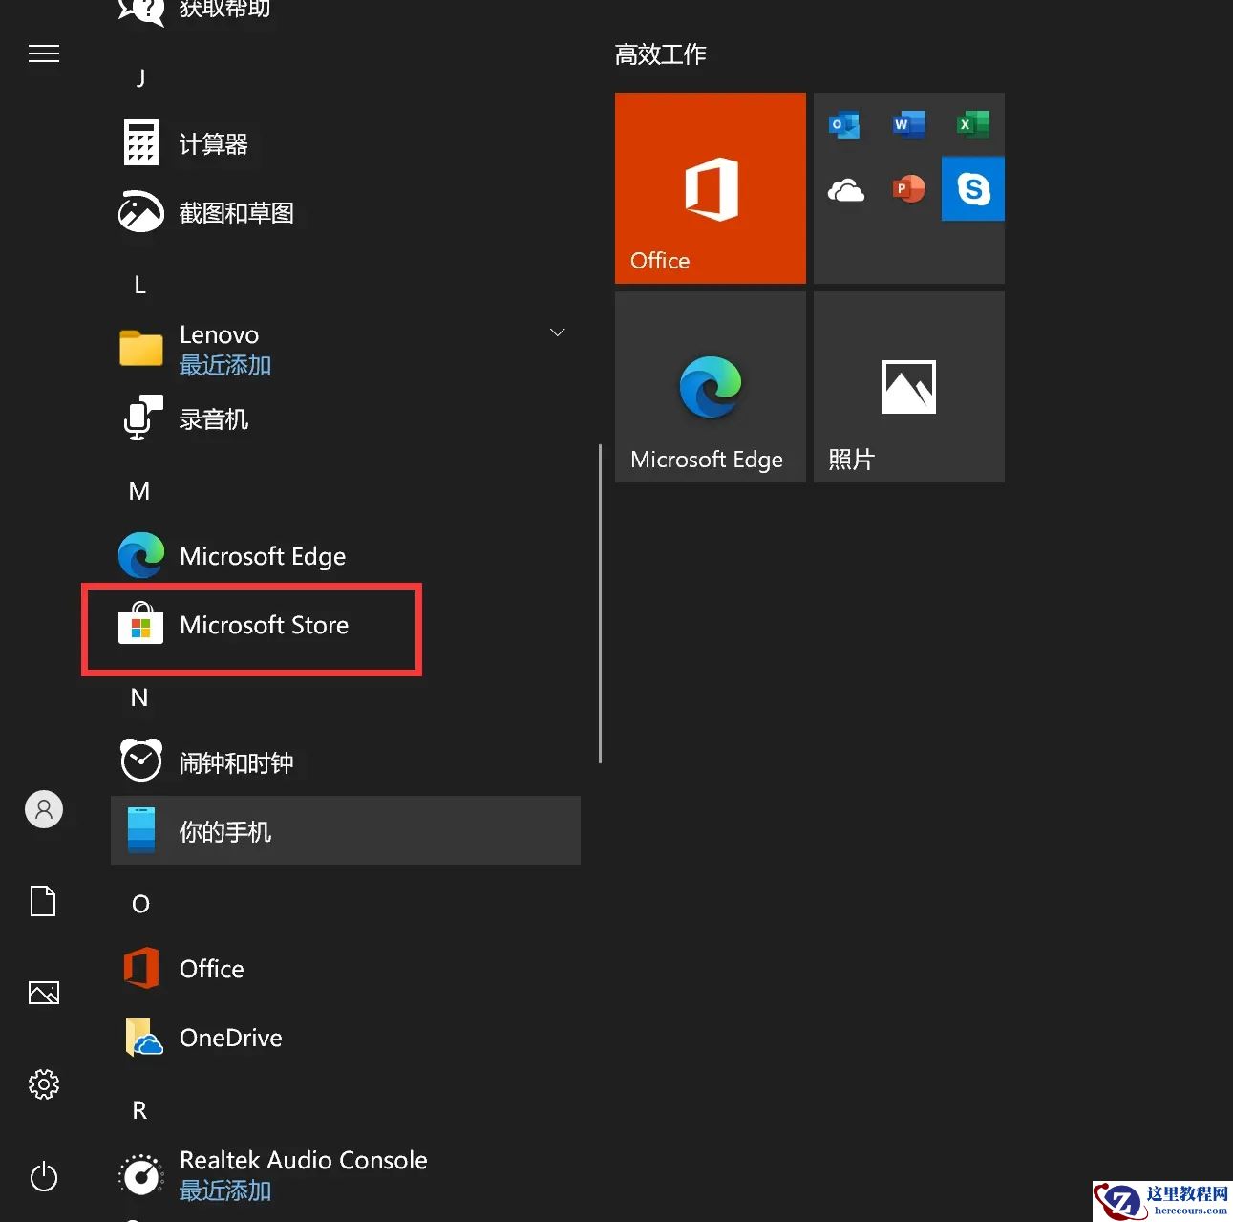1233x1222 pixels.
Task: Expand the Start menu hamburger button
Action: [x=43, y=54]
